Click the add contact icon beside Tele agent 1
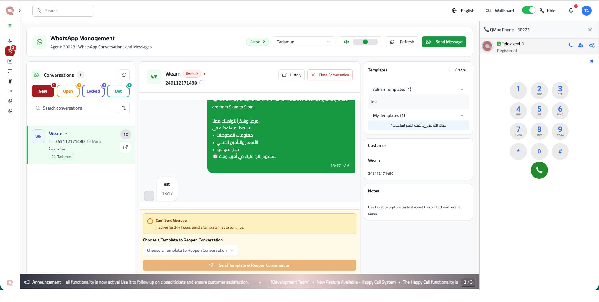The height and width of the screenshot is (302, 599). [x=581, y=45]
